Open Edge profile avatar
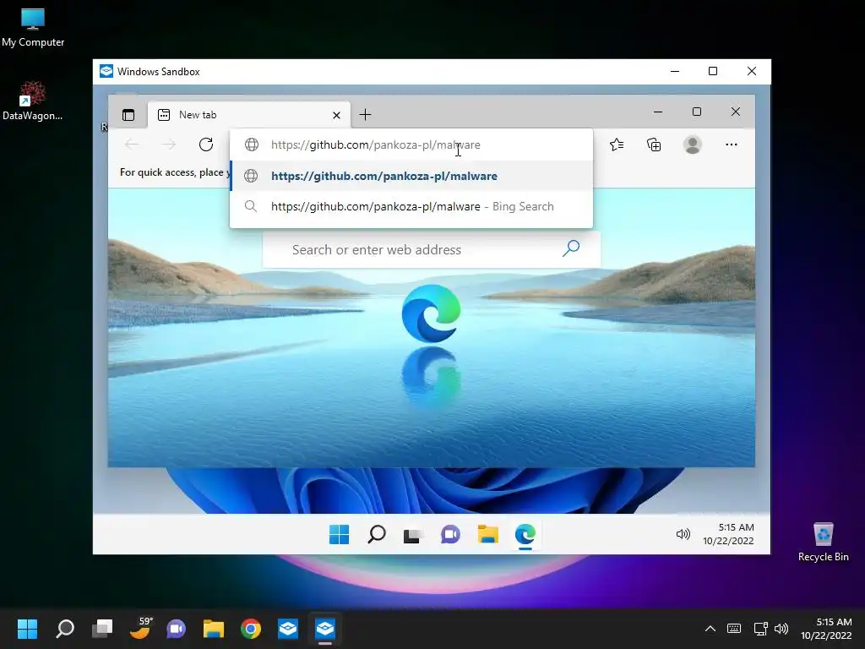Image resolution: width=865 pixels, height=649 pixels. click(693, 145)
